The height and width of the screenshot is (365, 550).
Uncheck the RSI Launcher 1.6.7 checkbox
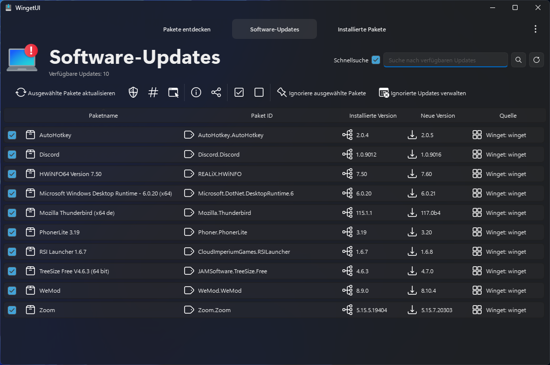click(x=12, y=251)
